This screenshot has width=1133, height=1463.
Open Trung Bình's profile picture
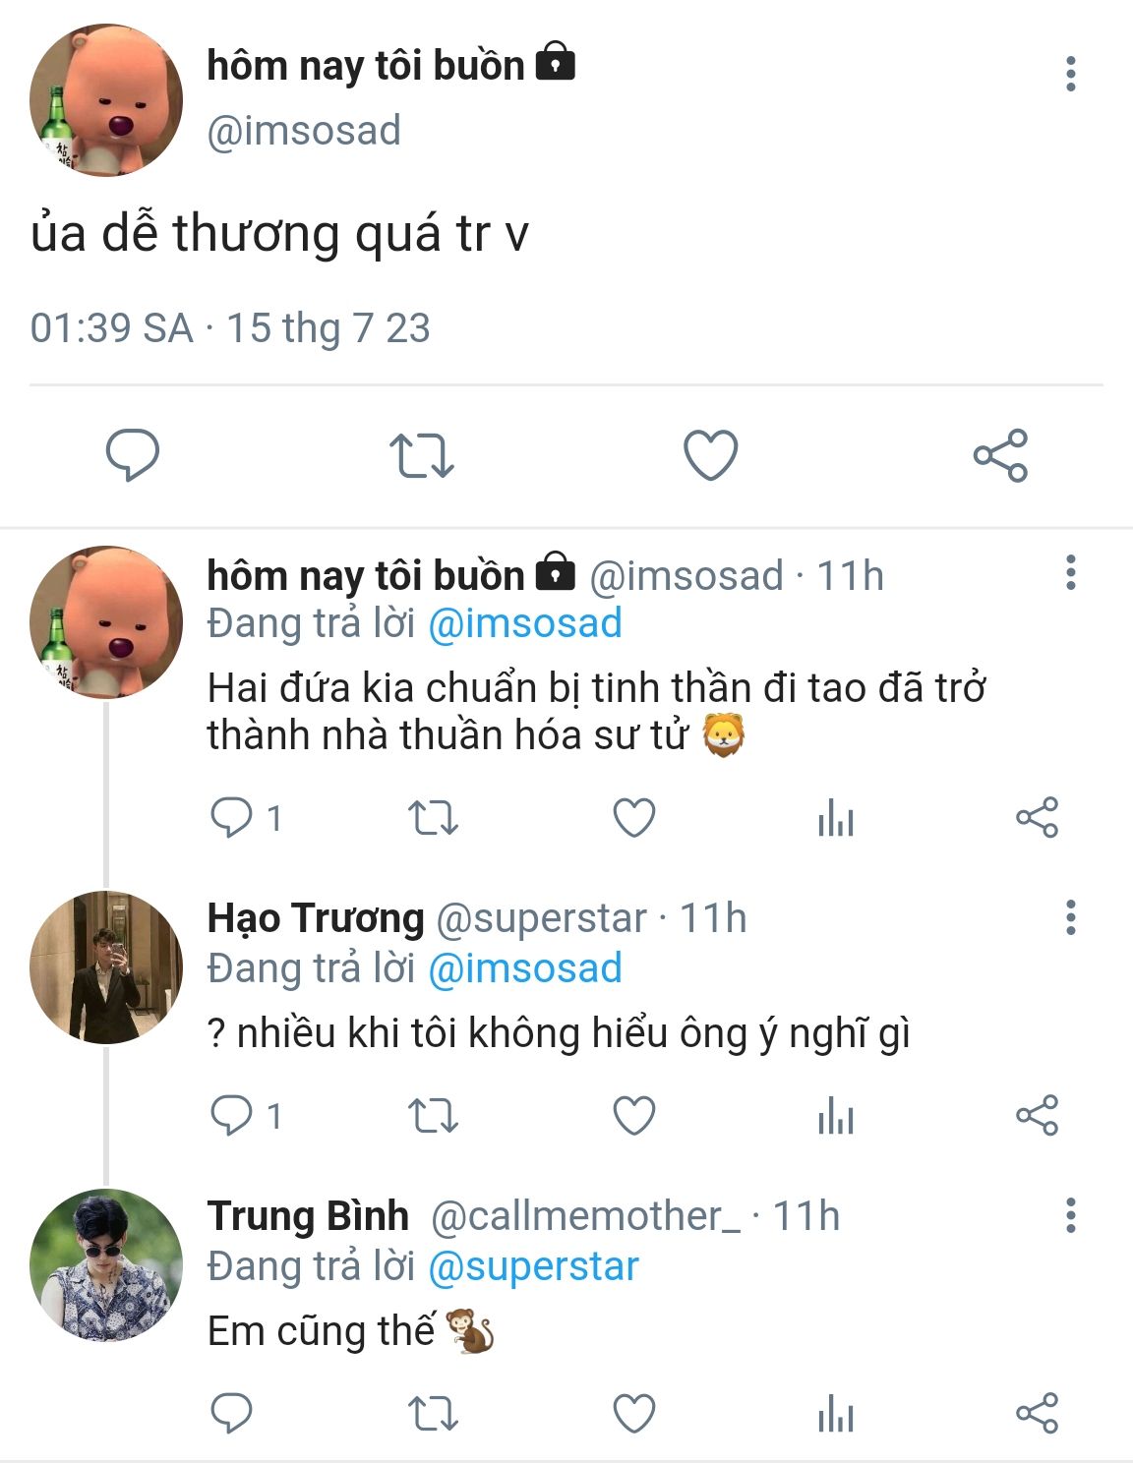pyautogui.click(x=106, y=1264)
